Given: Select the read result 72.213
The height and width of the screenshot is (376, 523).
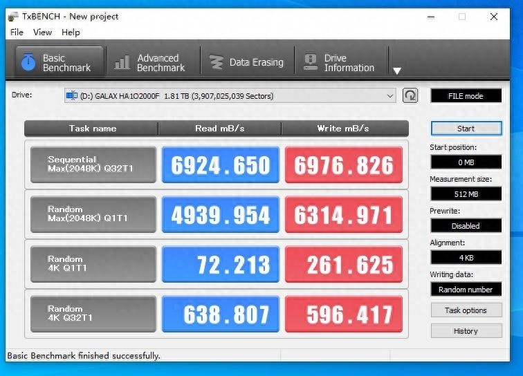Looking at the screenshot, I should pos(221,264).
